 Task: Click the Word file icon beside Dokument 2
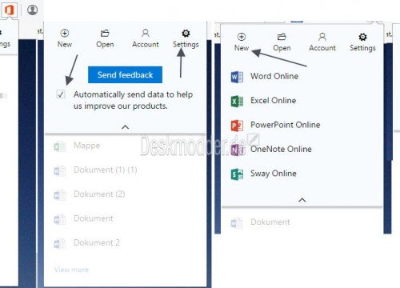(60, 243)
